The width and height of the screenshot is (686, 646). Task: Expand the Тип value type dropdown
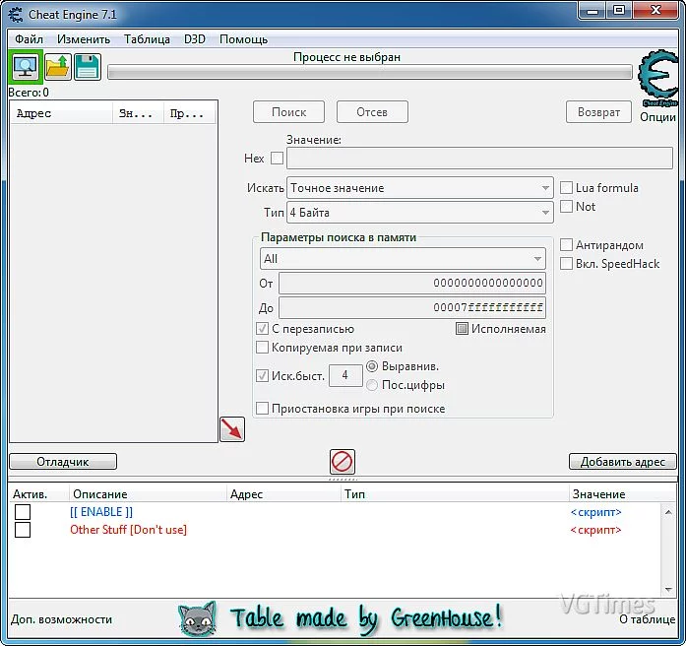[x=420, y=213]
